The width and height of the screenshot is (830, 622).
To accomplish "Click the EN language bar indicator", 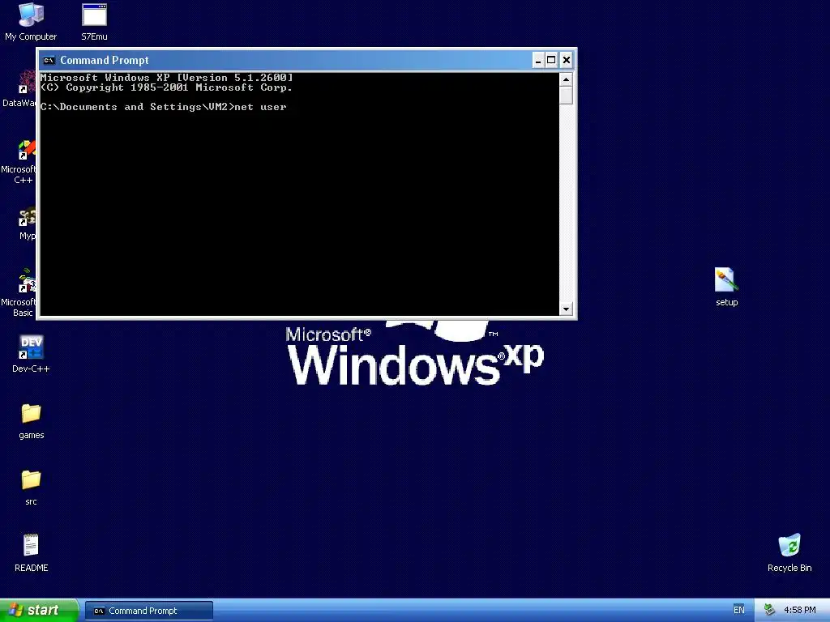I will (739, 611).
